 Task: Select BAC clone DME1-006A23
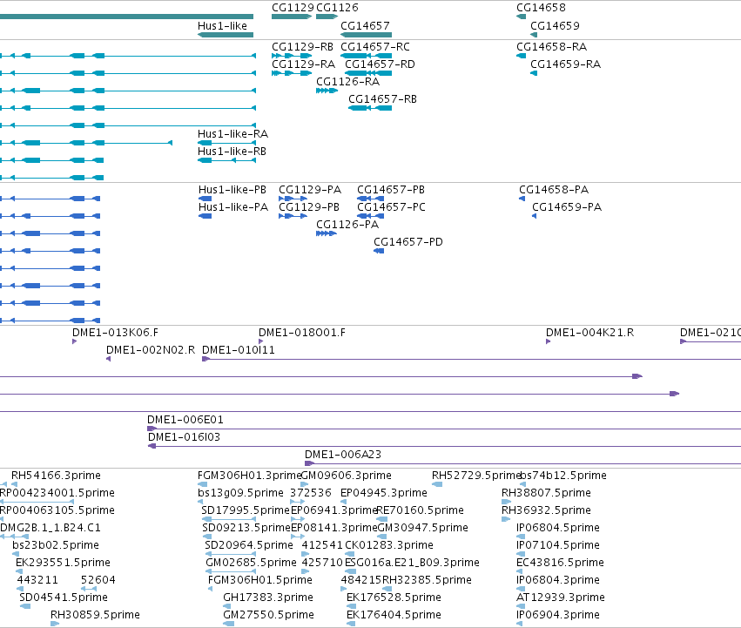343,455
